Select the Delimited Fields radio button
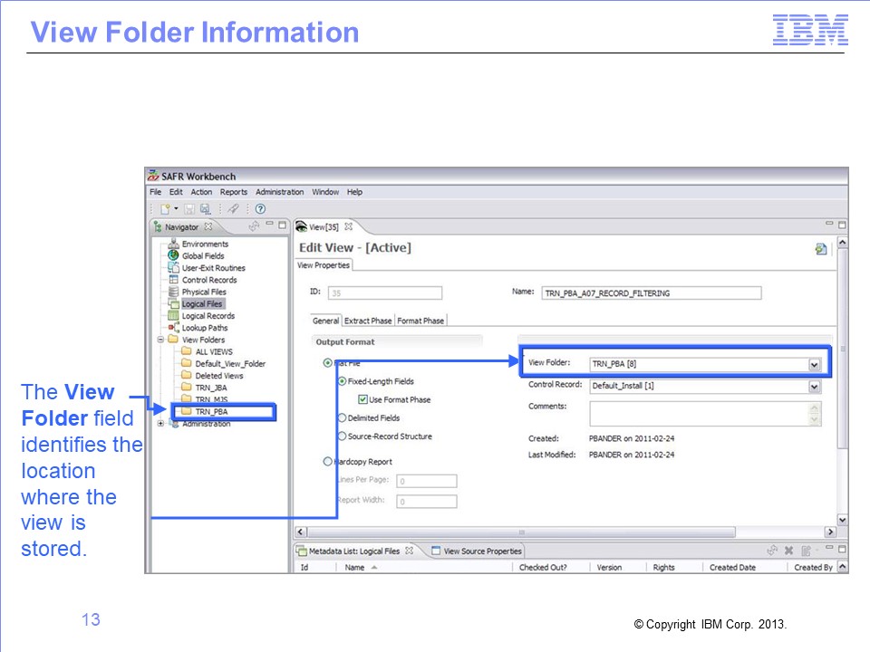 click(343, 417)
